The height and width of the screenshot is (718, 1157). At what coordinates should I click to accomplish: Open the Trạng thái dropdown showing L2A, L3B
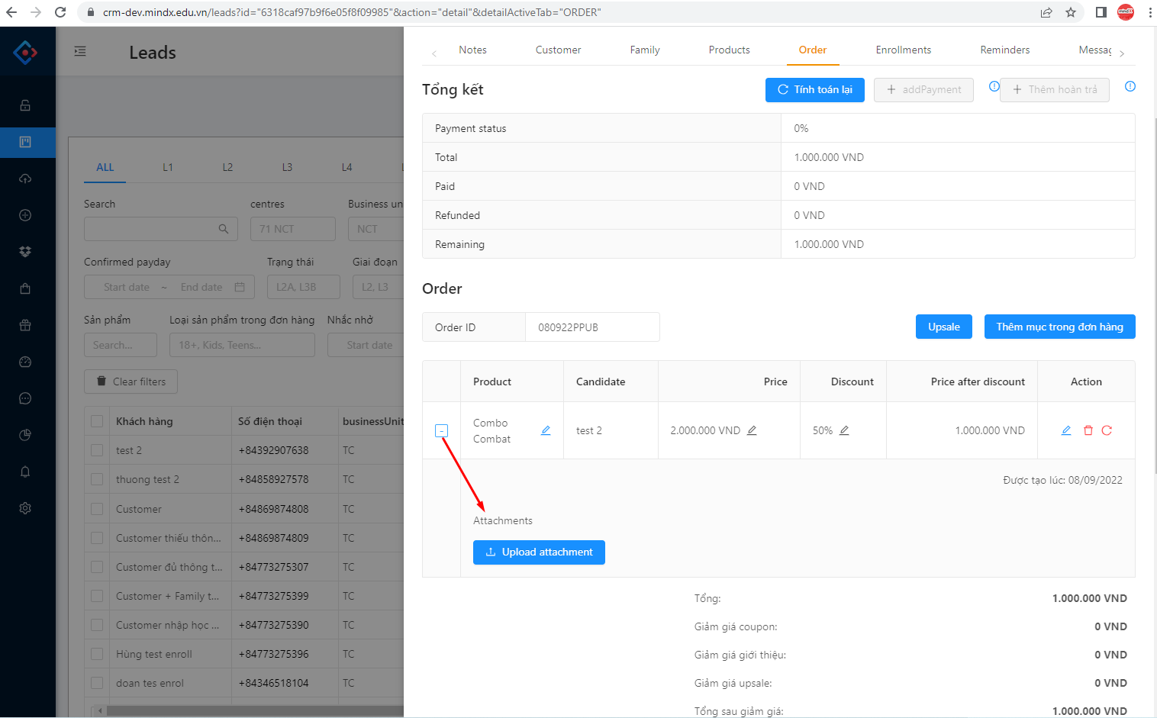(303, 287)
